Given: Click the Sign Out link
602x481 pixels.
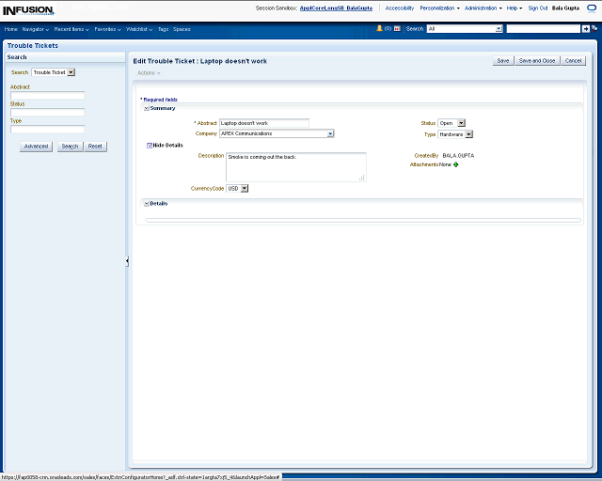Looking at the screenshot, I should (x=538, y=8).
